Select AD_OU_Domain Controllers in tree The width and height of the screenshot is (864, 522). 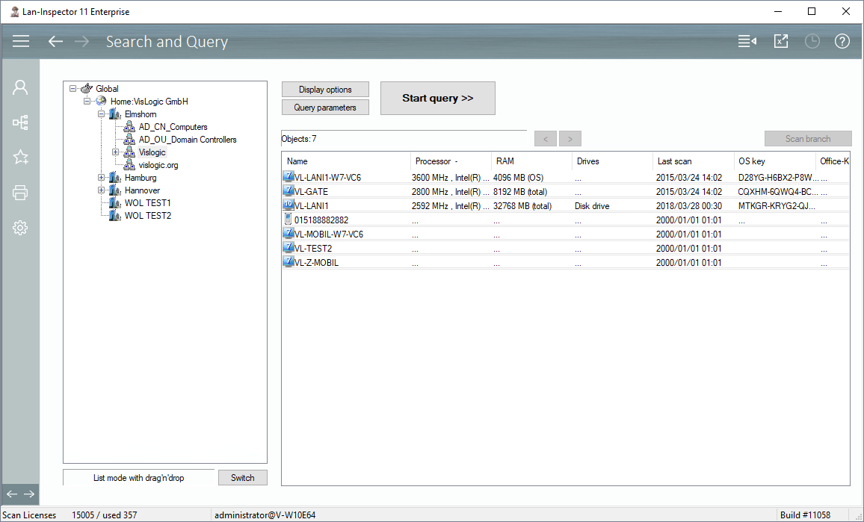[x=187, y=140]
